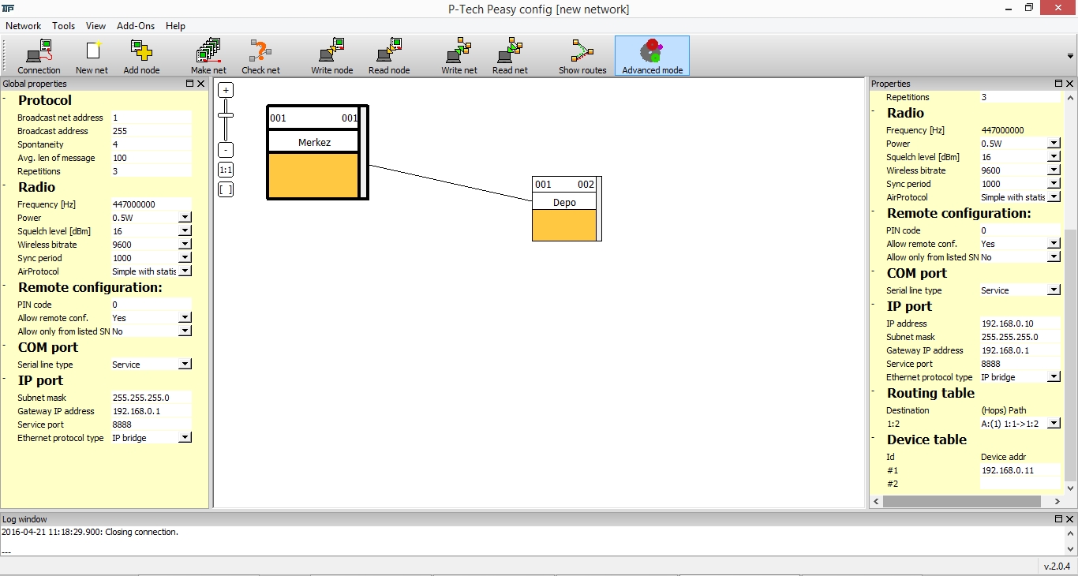Open Allow remote conf. dropdown in Global properties
The width and height of the screenshot is (1078, 576).
(x=185, y=318)
